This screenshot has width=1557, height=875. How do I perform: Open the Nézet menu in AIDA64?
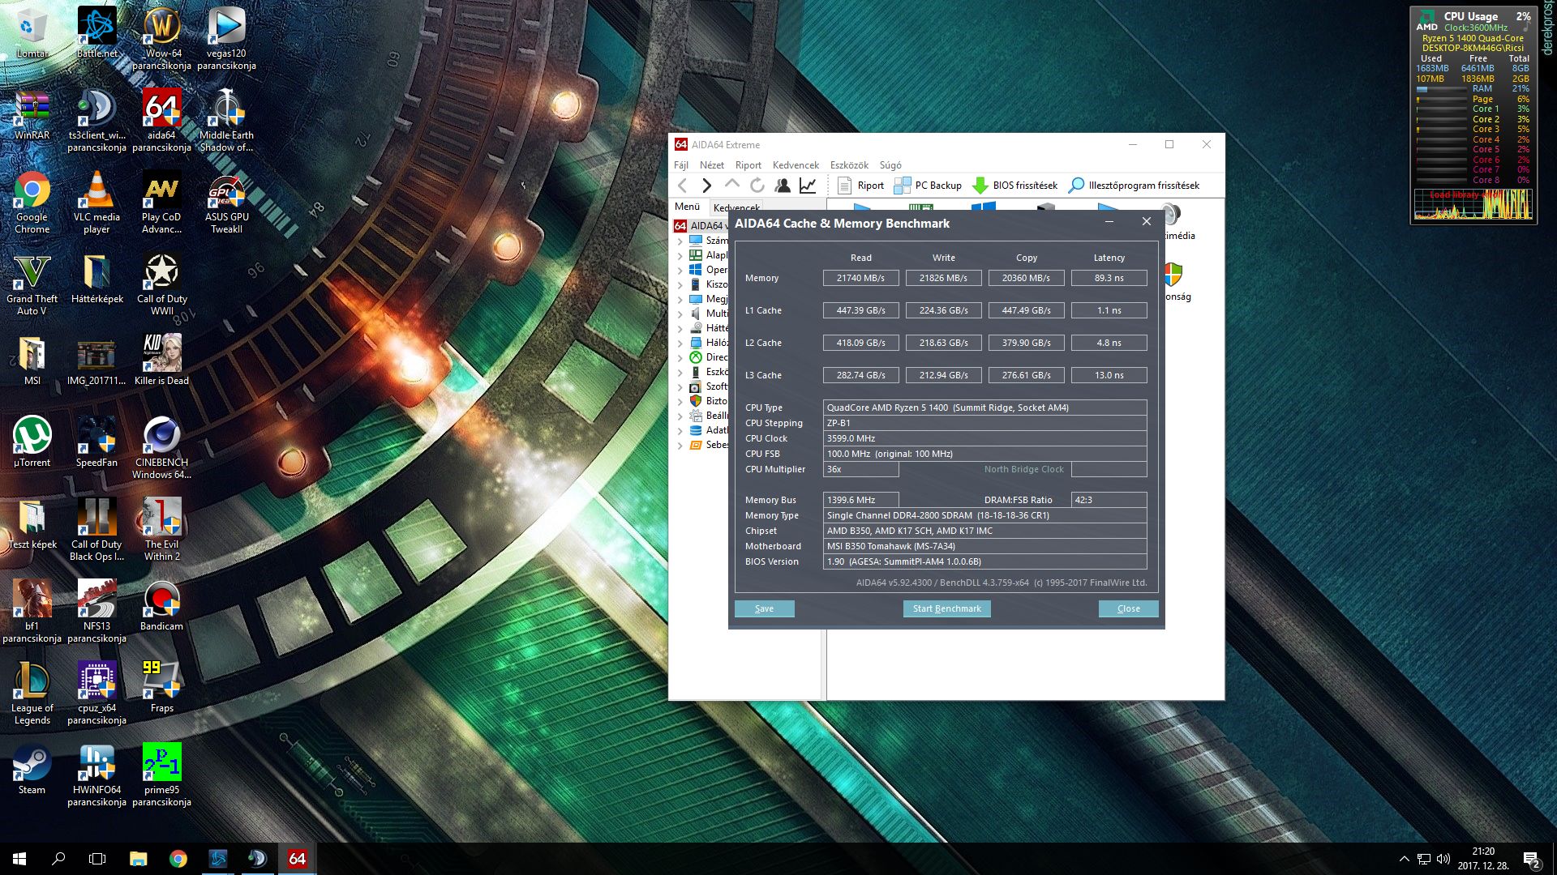coord(711,164)
